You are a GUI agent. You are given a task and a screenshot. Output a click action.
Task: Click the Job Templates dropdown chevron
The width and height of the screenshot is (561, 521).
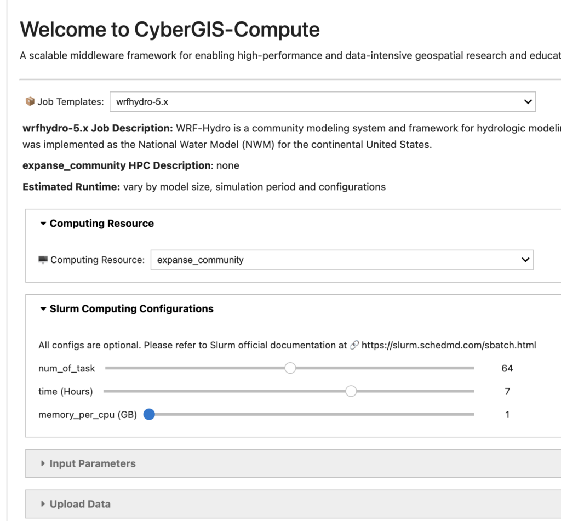[526, 101]
